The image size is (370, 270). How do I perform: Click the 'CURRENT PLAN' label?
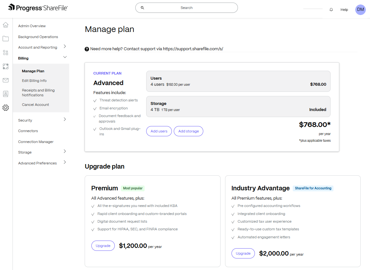[107, 74]
